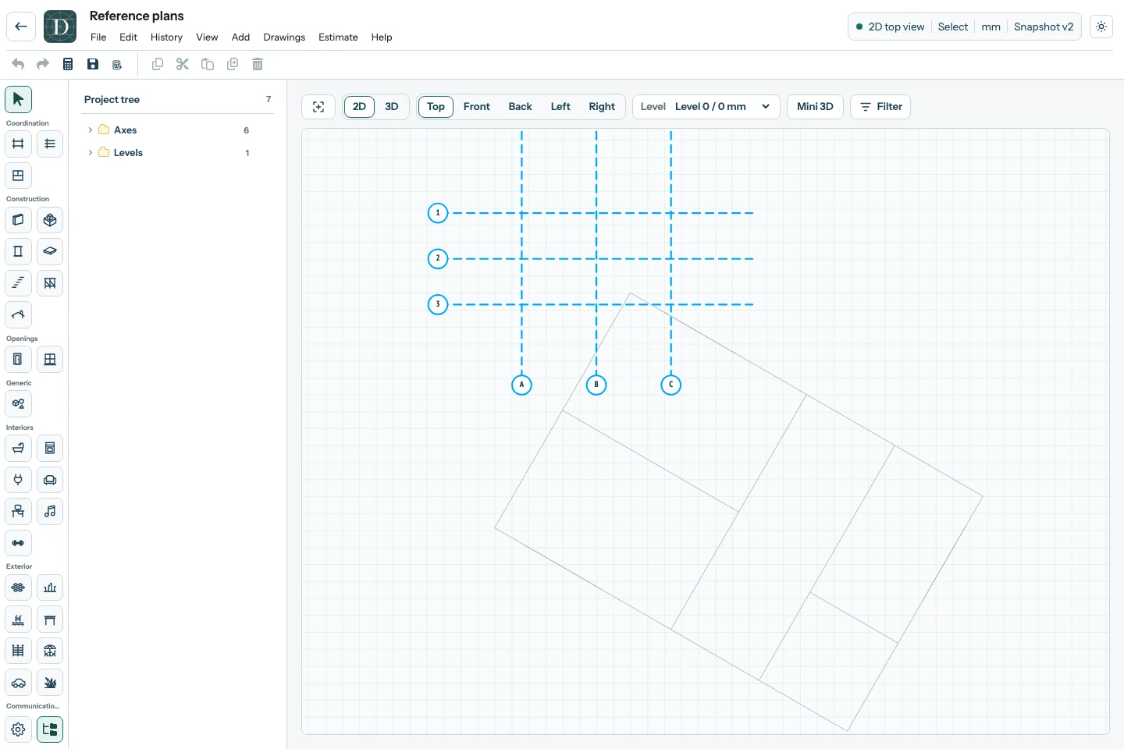This screenshot has width=1124, height=749.
Task: Choose the music note interior tool
Action: (x=50, y=511)
